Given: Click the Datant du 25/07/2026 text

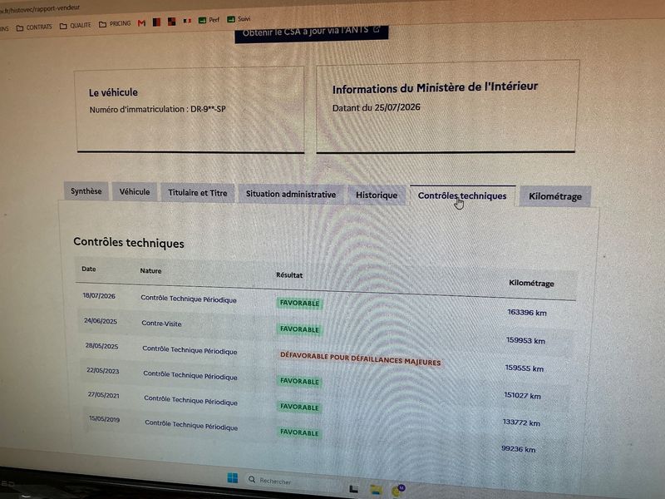Looking at the screenshot, I should tap(377, 107).
